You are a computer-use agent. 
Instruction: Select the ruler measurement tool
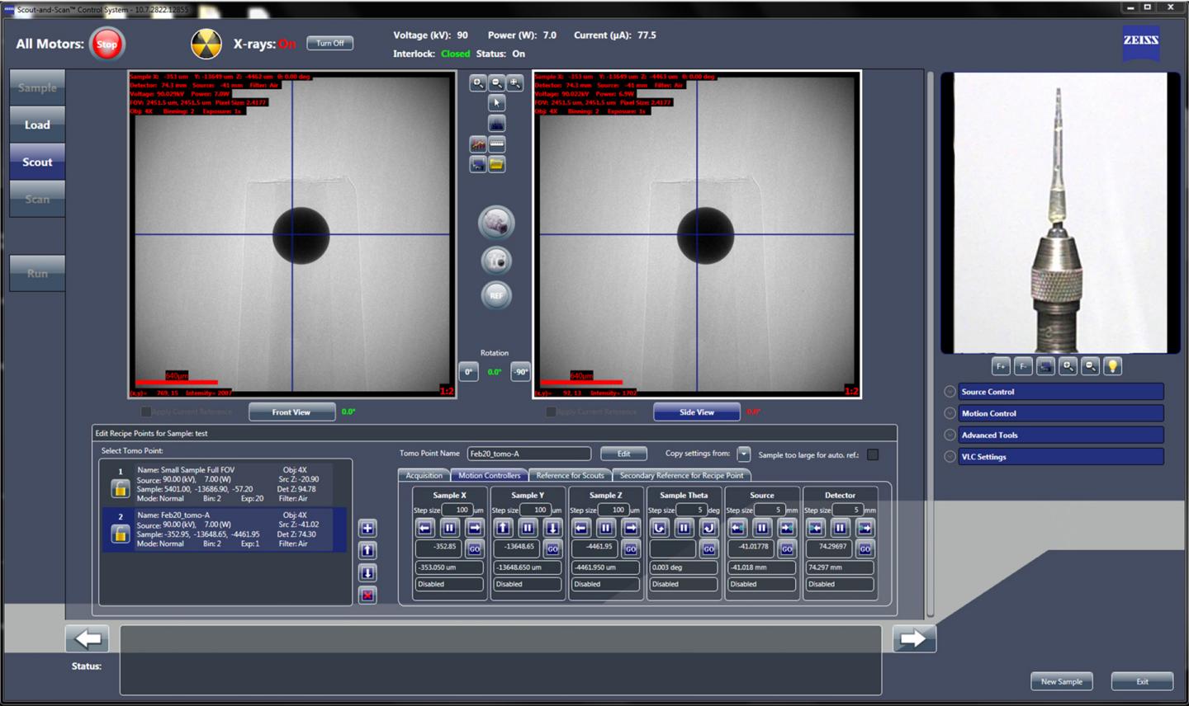pyautogui.click(x=496, y=144)
